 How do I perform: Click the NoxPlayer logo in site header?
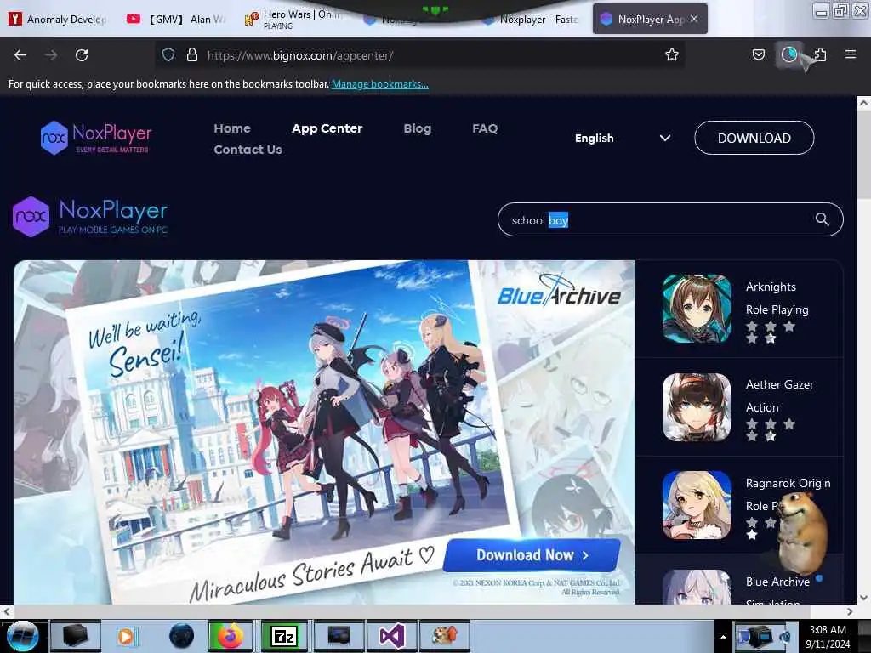pyautogui.click(x=95, y=137)
